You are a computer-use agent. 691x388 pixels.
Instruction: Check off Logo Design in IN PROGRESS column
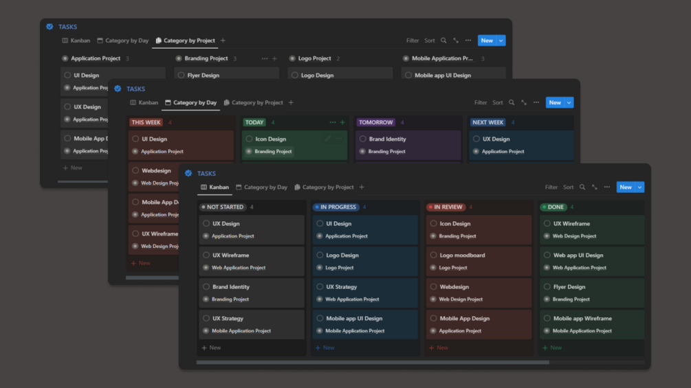[x=320, y=255]
